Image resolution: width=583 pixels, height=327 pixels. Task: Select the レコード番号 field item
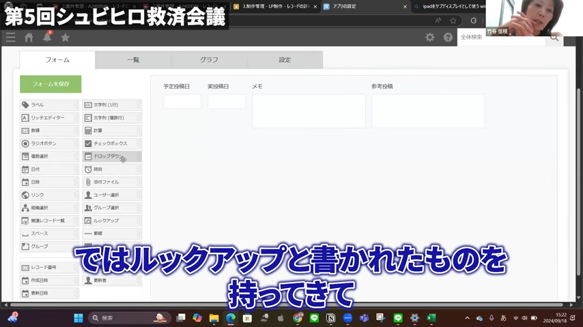[x=49, y=267]
